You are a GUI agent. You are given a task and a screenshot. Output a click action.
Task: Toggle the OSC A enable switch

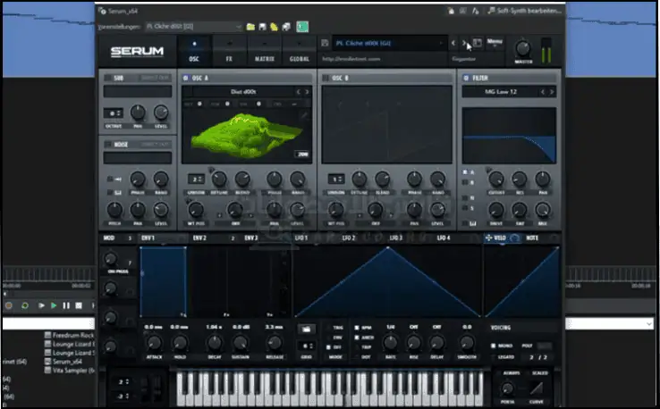pyautogui.click(x=185, y=78)
